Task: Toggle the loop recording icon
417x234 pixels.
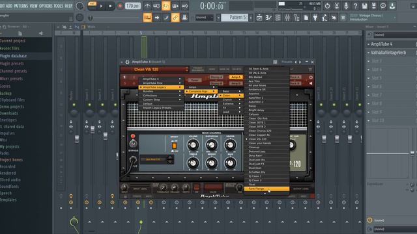Action: tap(184, 6)
